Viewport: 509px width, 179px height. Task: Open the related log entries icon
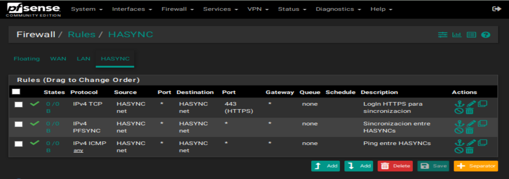coord(472,35)
